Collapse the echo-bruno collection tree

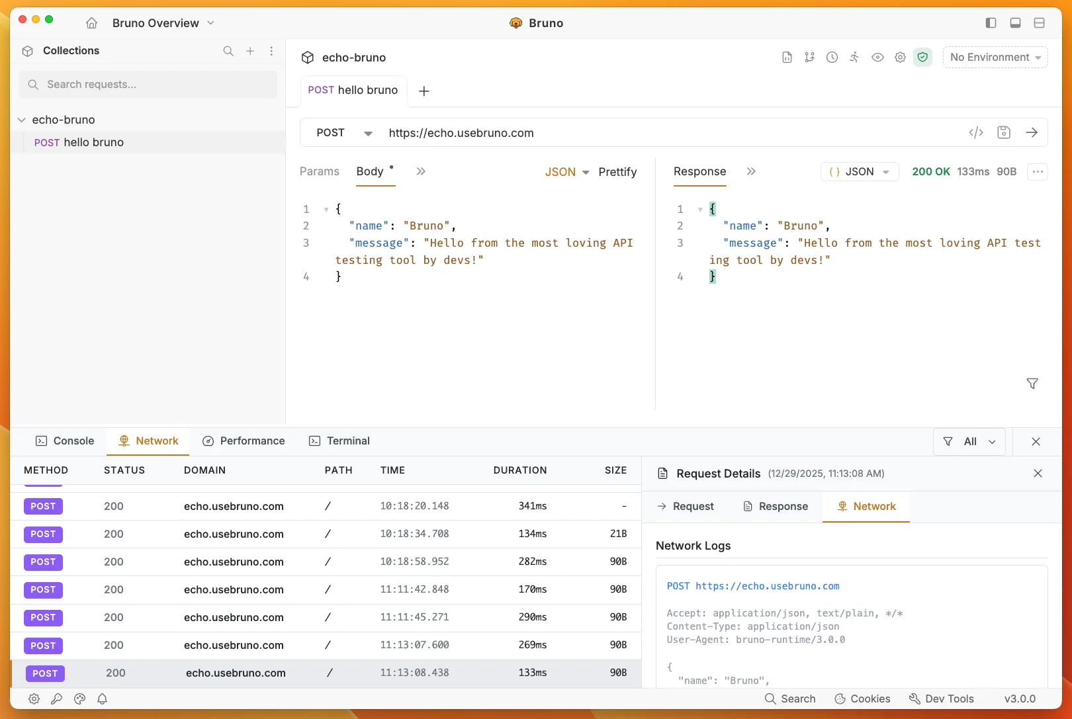pos(22,120)
